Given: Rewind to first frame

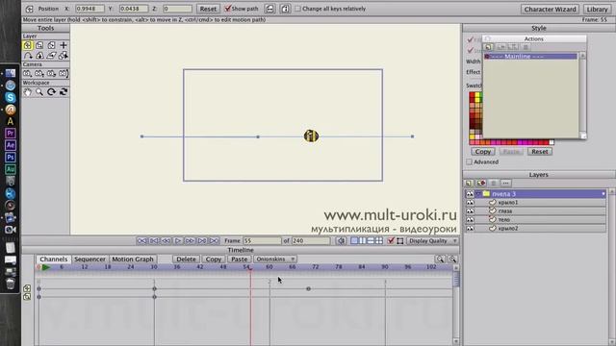Looking at the screenshot, I should pos(142,241).
